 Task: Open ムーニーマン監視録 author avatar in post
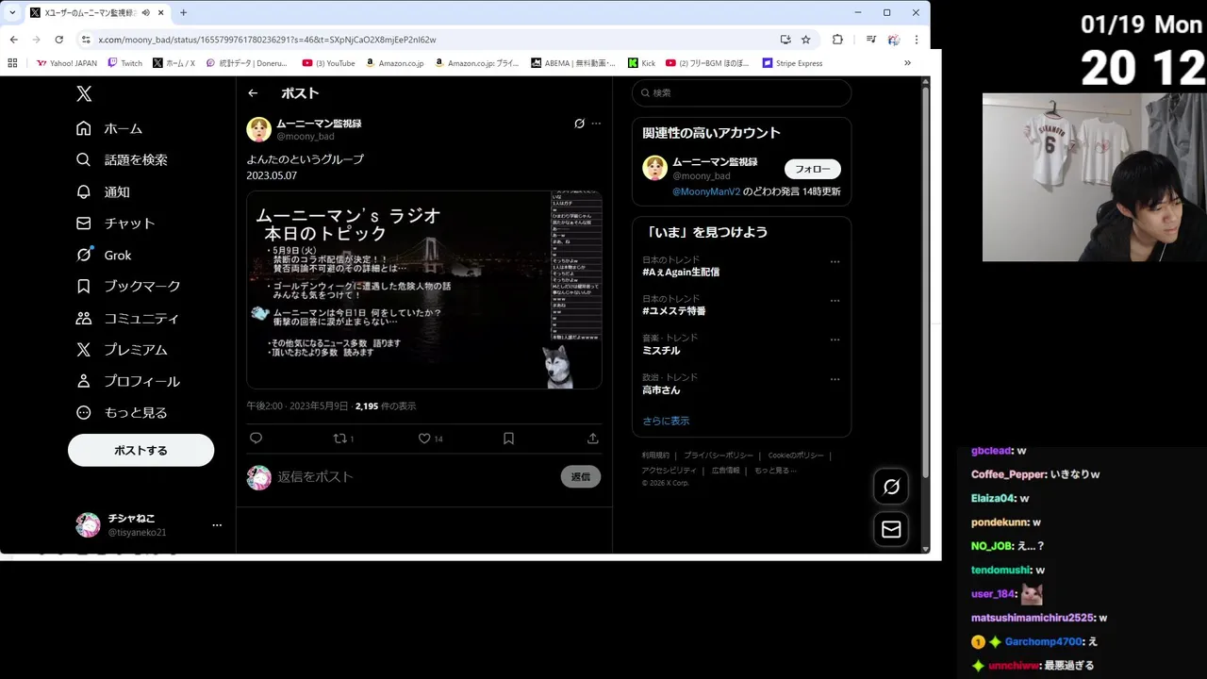[258, 130]
